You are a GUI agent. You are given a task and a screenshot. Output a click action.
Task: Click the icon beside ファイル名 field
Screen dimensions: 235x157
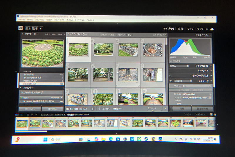point(210,94)
